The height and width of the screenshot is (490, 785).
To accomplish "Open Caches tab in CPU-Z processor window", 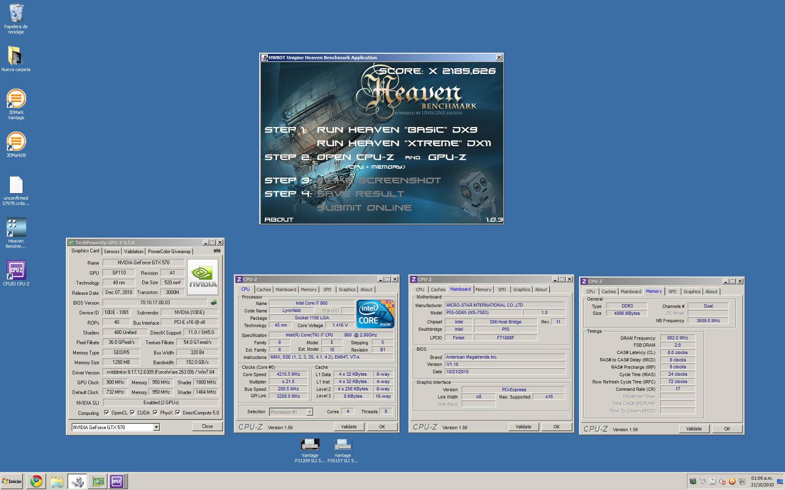I will 263,289.
